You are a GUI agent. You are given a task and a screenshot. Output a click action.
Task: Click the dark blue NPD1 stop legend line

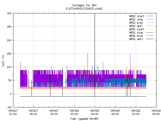150,33
